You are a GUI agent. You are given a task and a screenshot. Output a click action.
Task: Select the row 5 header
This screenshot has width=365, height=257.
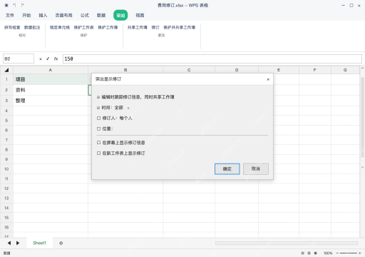tap(6, 121)
